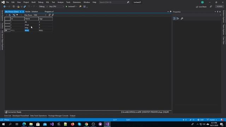Open the SQL menu

(47, 2)
